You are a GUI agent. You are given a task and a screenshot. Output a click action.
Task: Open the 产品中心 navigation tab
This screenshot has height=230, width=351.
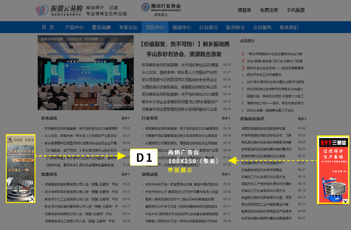74,27
